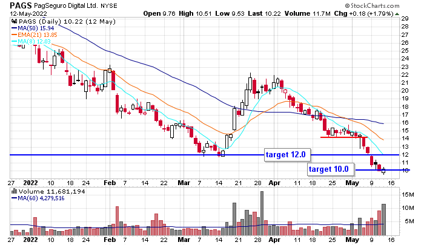The height and width of the screenshot is (245, 424).
Task: Click the orange EMA(21) legend line marker
Action: [14, 35]
